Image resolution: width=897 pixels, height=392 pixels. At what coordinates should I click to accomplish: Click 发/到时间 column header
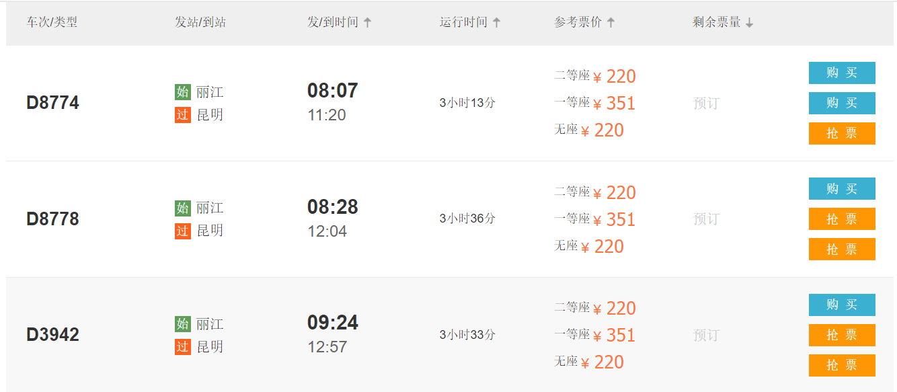click(333, 22)
